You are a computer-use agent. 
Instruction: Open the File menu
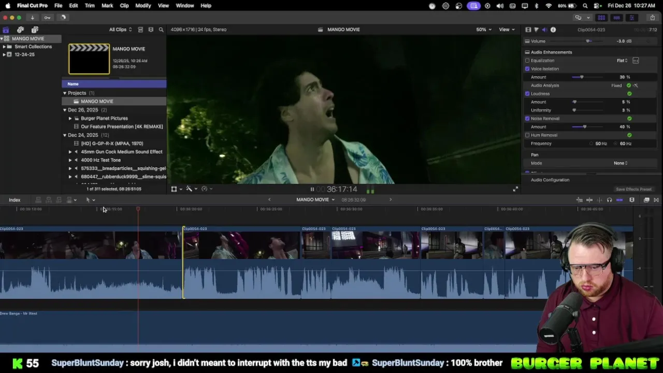click(59, 6)
